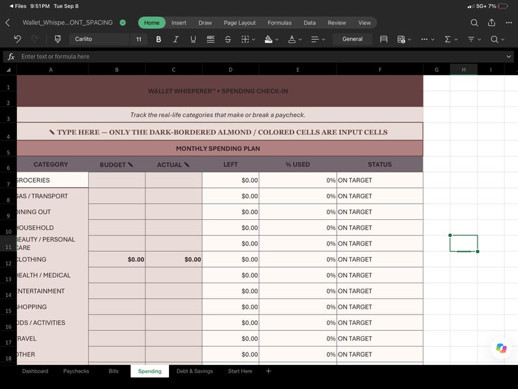
Task: Open fill color options arrow
Action: coord(277,39)
